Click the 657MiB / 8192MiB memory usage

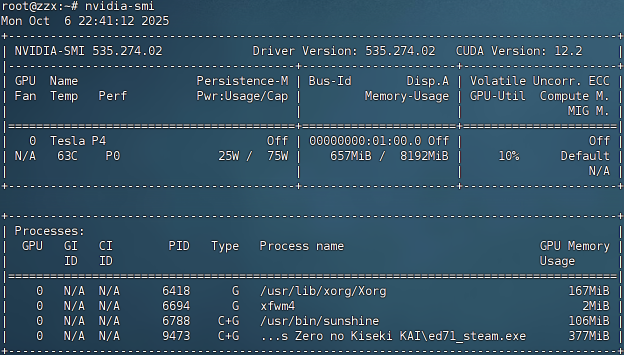[389, 156]
